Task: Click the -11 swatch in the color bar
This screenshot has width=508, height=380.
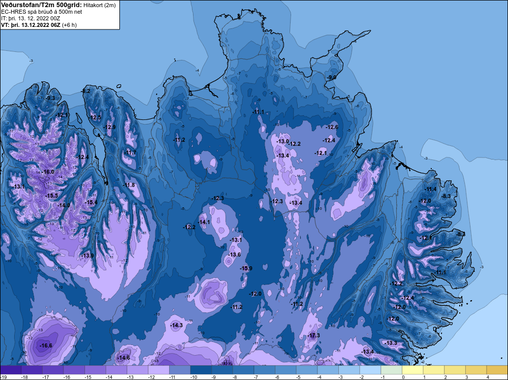Action: [x=180, y=370]
